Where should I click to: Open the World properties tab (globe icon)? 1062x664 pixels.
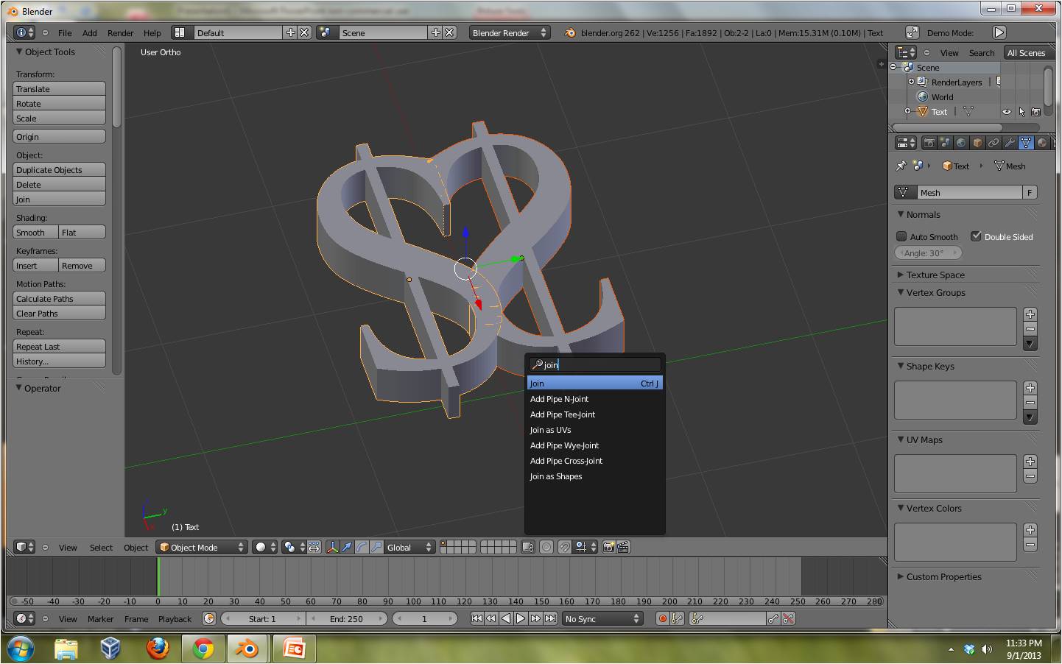click(x=961, y=143)
